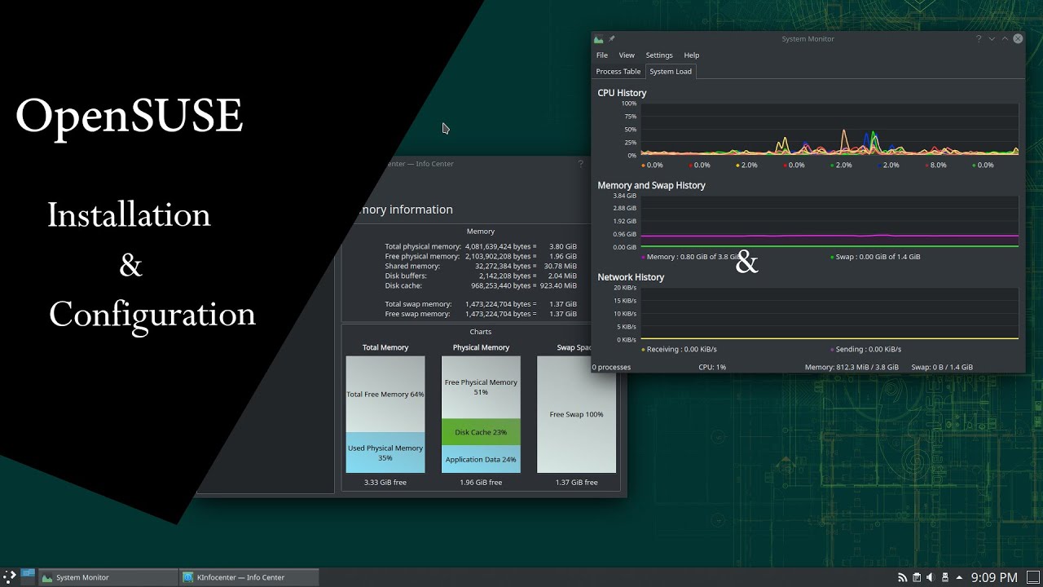Screen dimensions: 1043x587
Task: Click the 0 processes status entry
Action: 612,367
